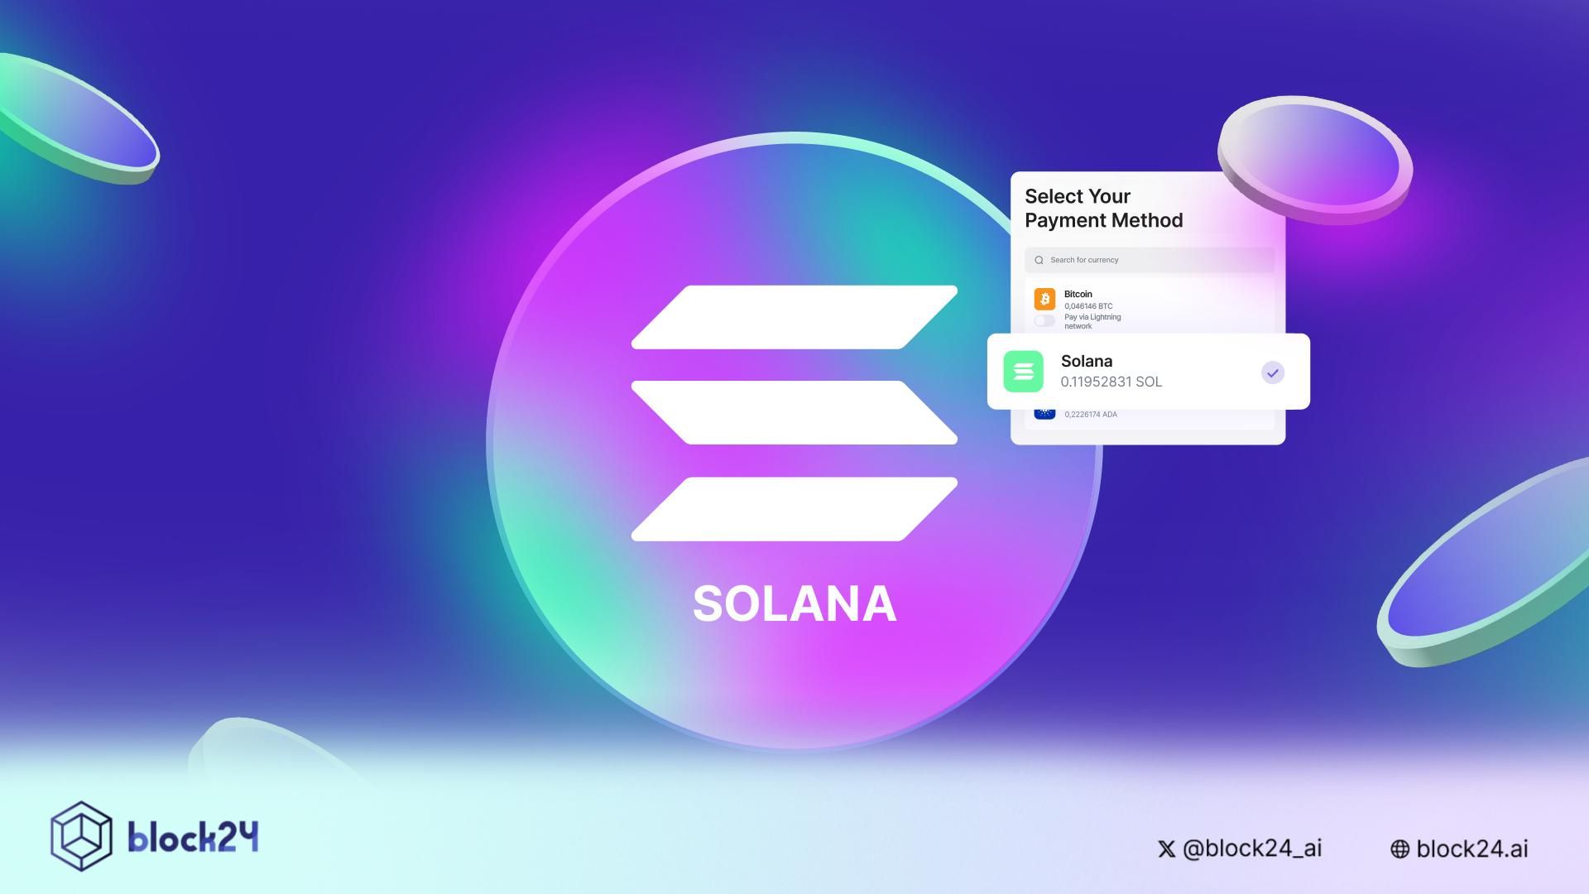Click the checkmark circle on the Solana card
Image resolution: width=1589 pixels, height=894 pixels.
(x=1273, y=372)
